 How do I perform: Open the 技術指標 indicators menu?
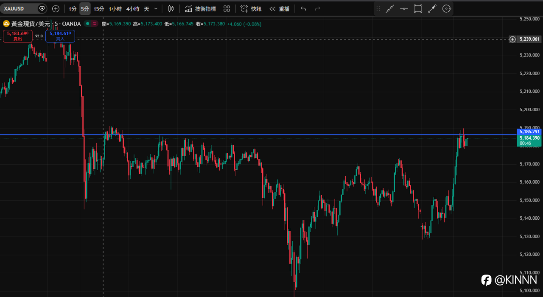(200, 8)
